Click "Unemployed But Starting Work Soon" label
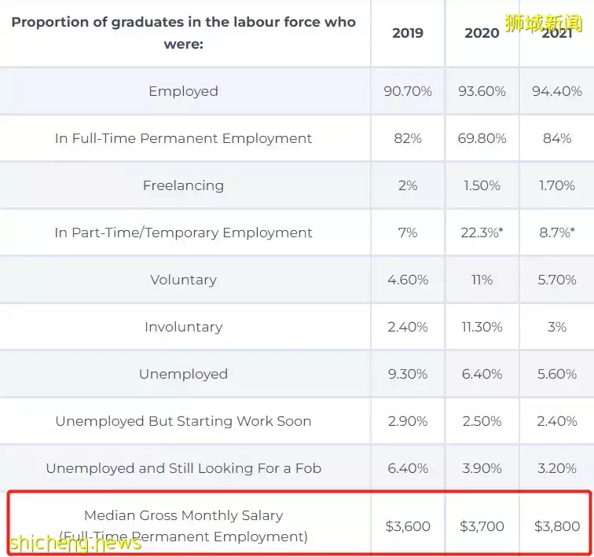Viewport: 594px width, 557px height. tap(183, 421)
